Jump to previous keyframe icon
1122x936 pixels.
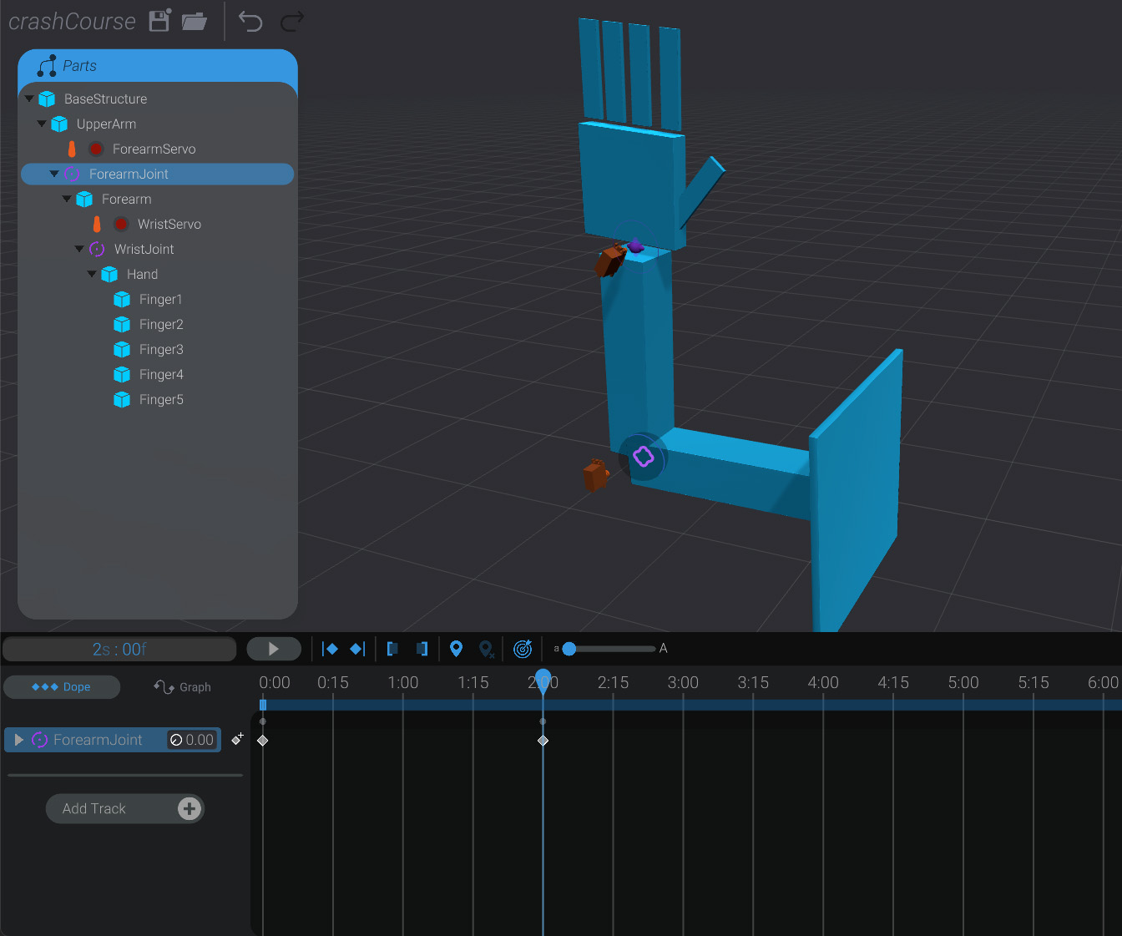[x=330, y=649]
